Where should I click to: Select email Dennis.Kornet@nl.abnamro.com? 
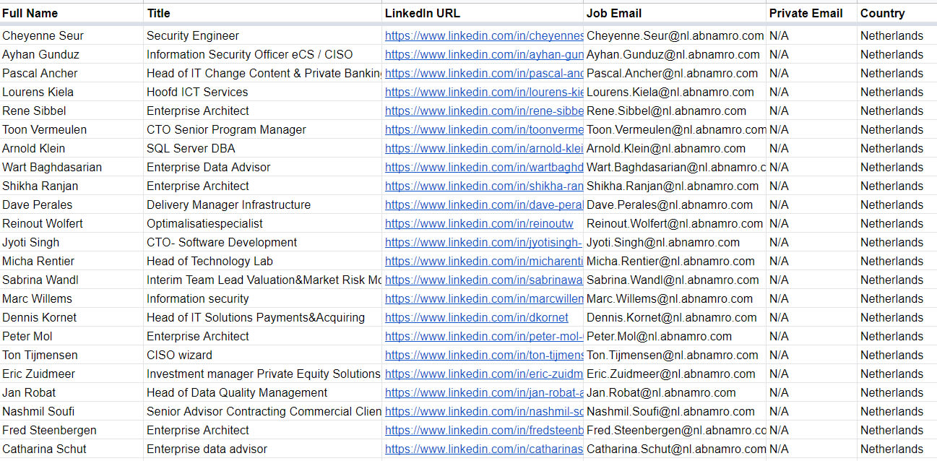coord(675,317)
